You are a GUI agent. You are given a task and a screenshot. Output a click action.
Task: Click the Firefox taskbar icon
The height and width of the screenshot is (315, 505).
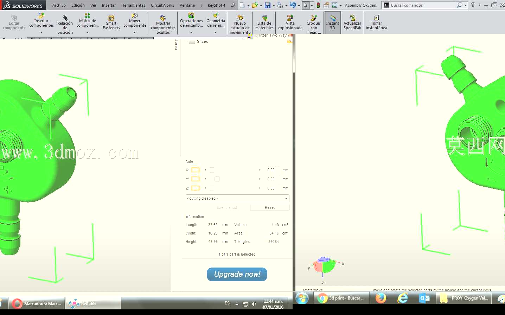click(381, 298)
